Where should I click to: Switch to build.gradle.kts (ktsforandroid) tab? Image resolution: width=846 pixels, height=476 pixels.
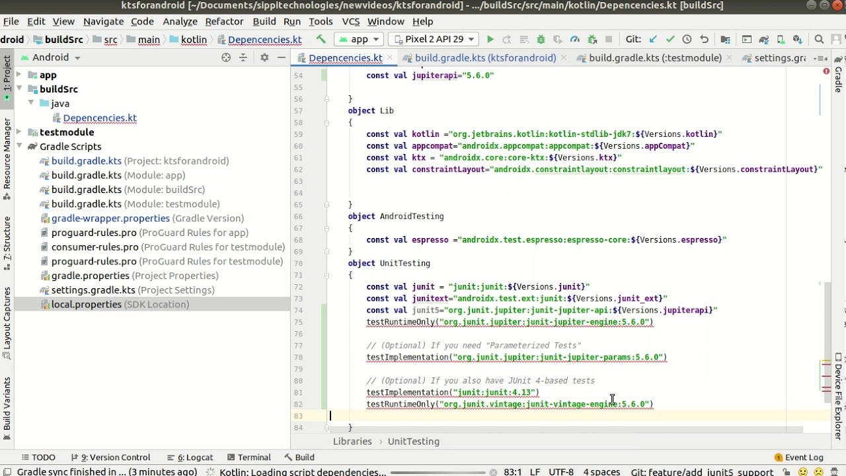pyautogui.click(x=485, y=58)
